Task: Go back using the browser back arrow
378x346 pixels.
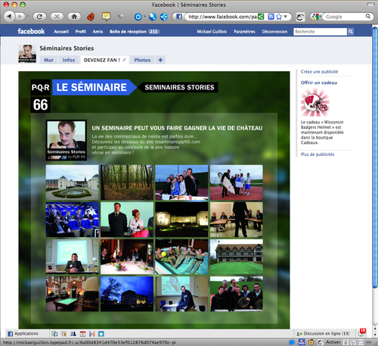Action: [x=9, y=17]
